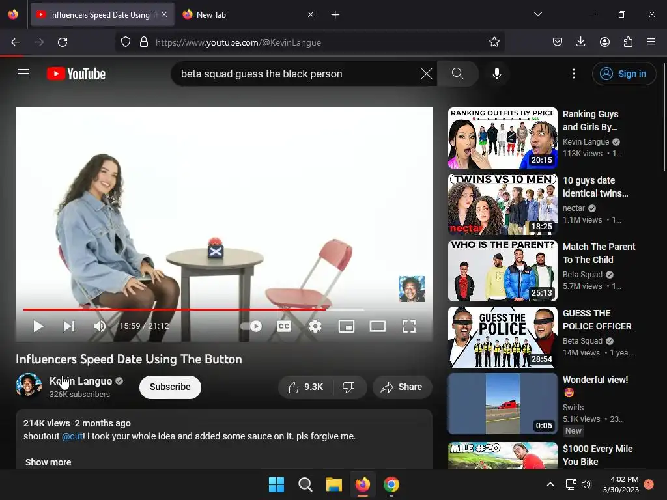The height and width of the screenshot is (500, 667).
Task: Open Kevin Langue channel avatar
Action: 29,385
